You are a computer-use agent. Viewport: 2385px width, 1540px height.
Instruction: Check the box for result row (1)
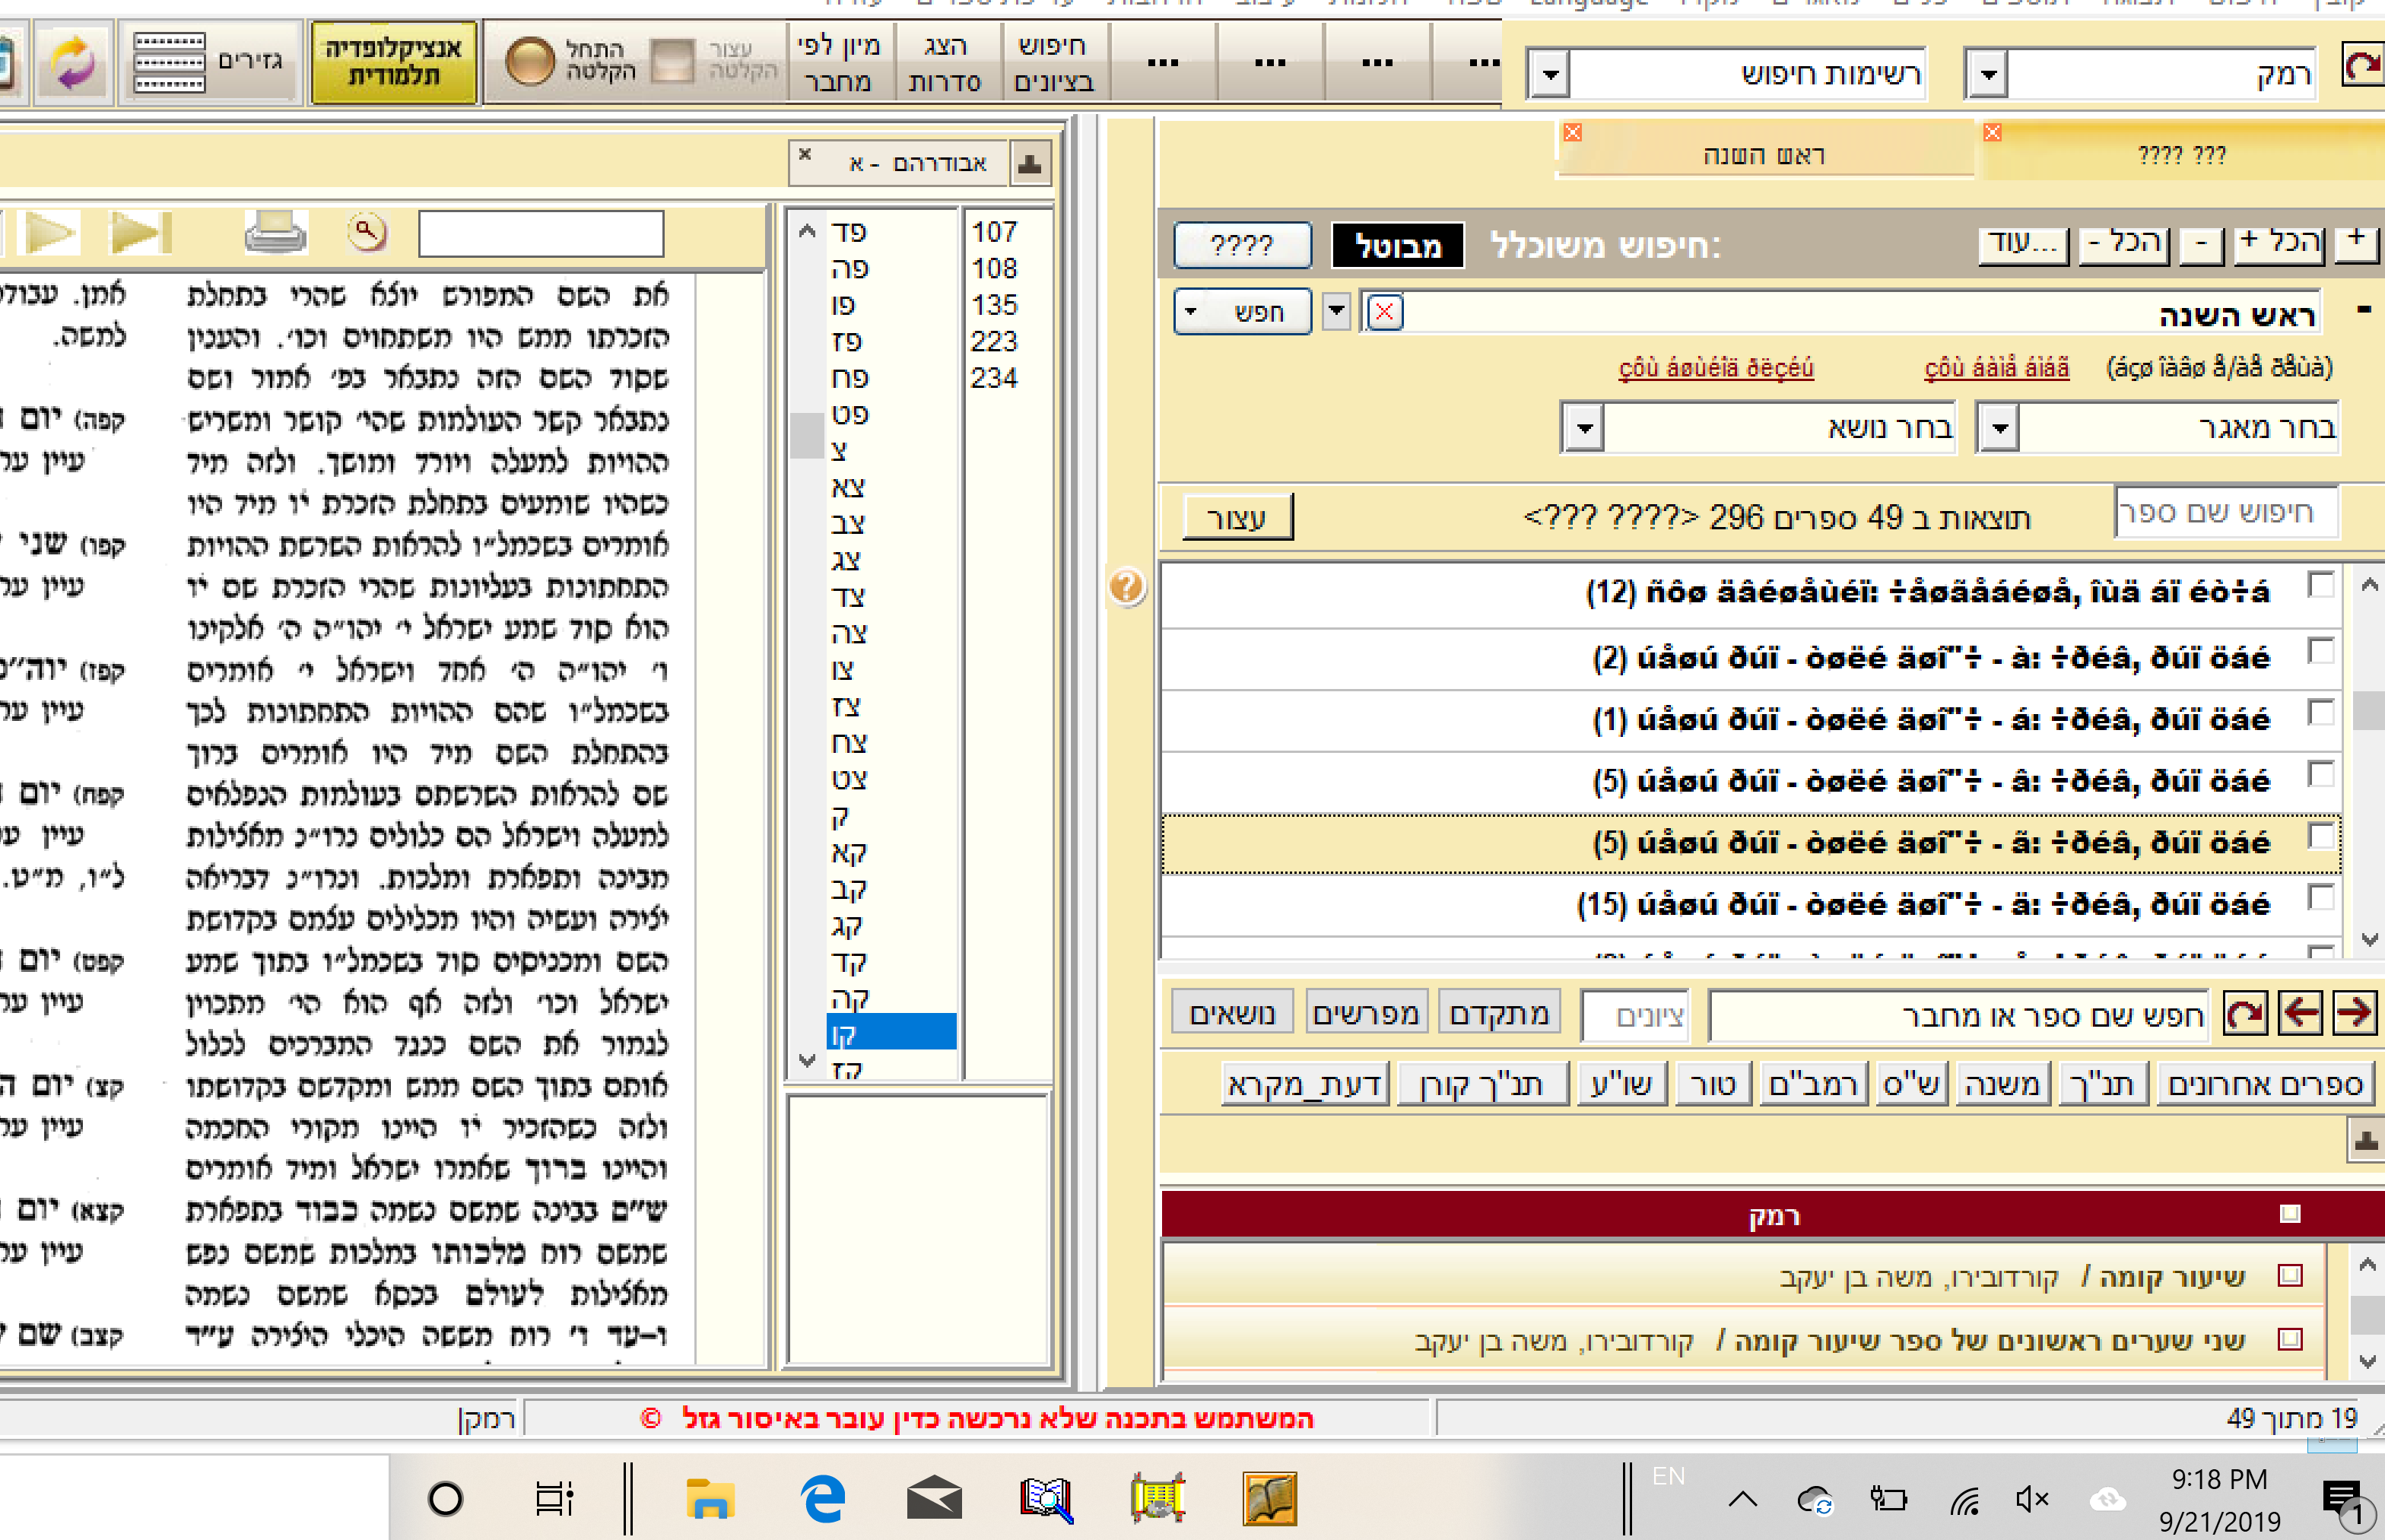pos(2320,713)
